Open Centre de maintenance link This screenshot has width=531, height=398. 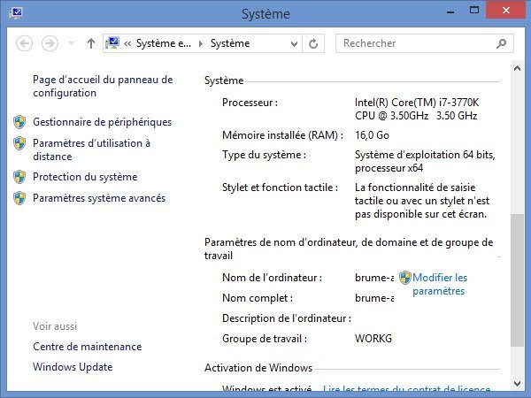coord(88,347)
